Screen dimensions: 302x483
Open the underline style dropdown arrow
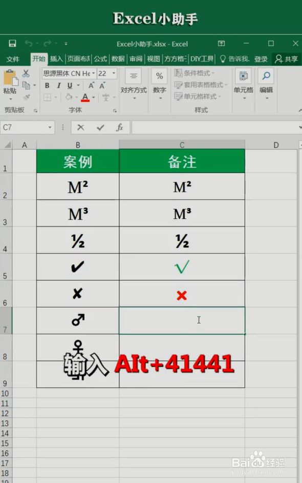click(x=78, y=86)
